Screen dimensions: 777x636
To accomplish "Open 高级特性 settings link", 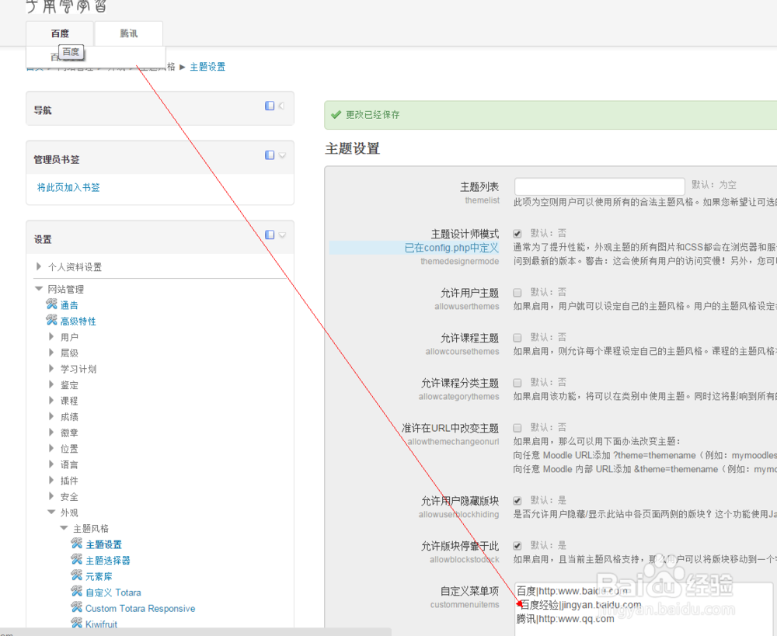I will (x=78, y=321).
